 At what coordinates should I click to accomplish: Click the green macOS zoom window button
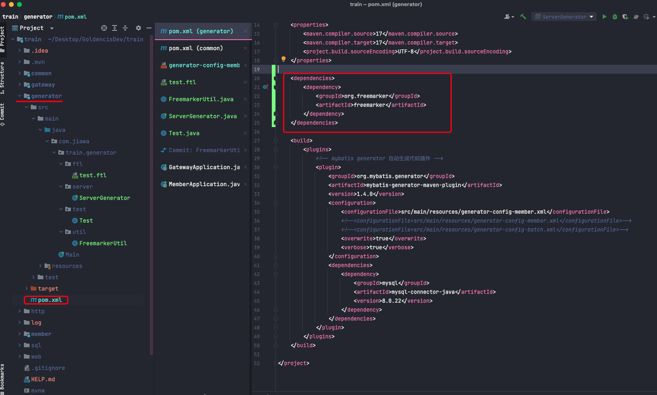[19, 4]
